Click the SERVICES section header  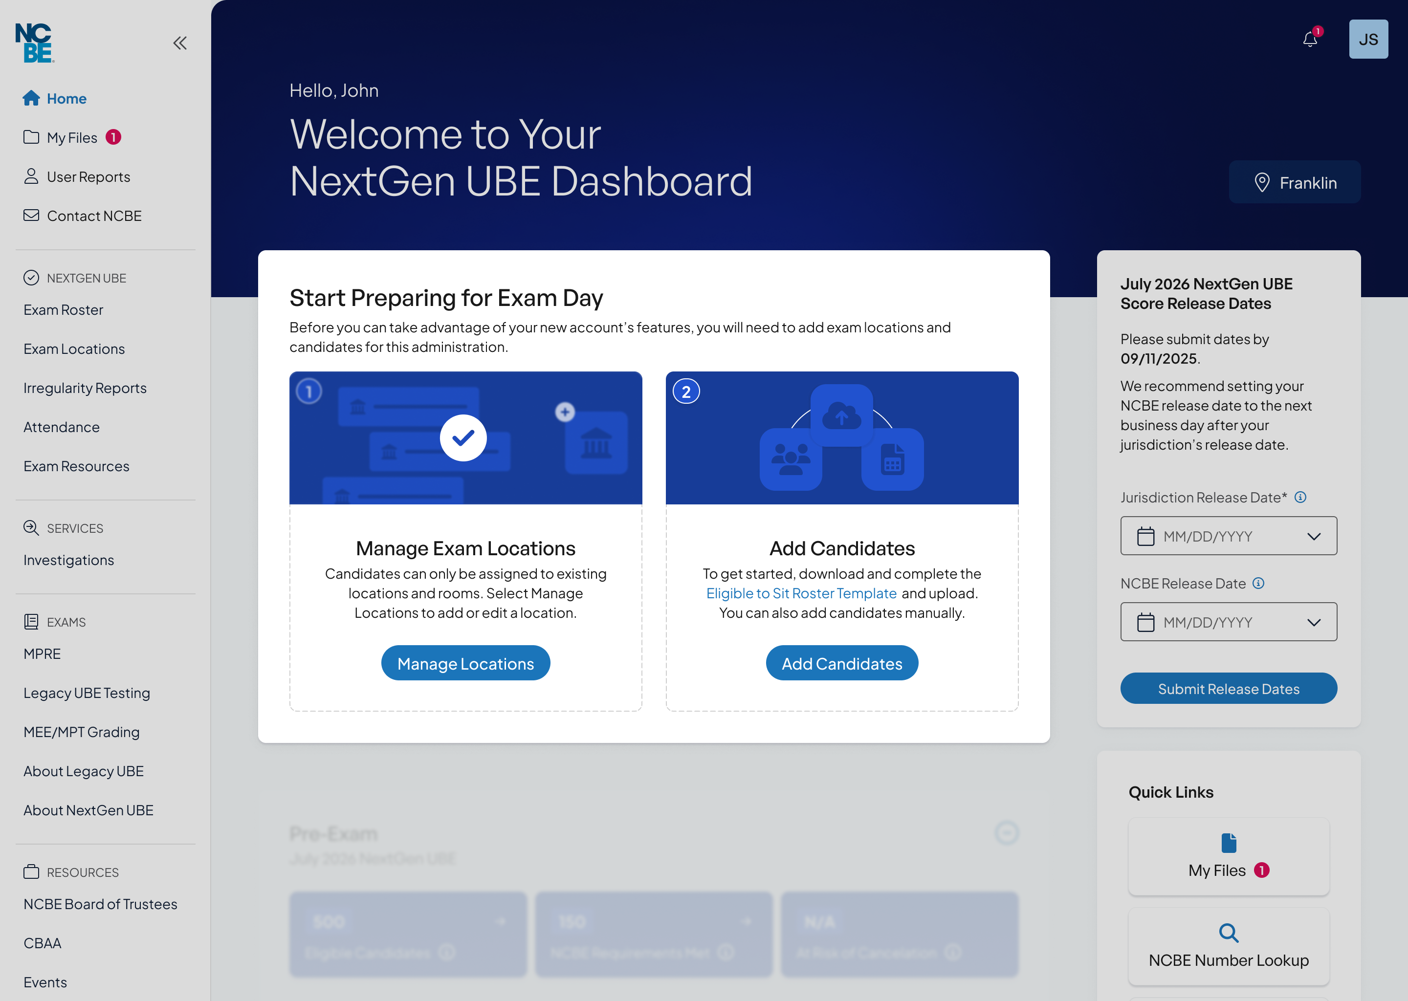click(64, 528)
